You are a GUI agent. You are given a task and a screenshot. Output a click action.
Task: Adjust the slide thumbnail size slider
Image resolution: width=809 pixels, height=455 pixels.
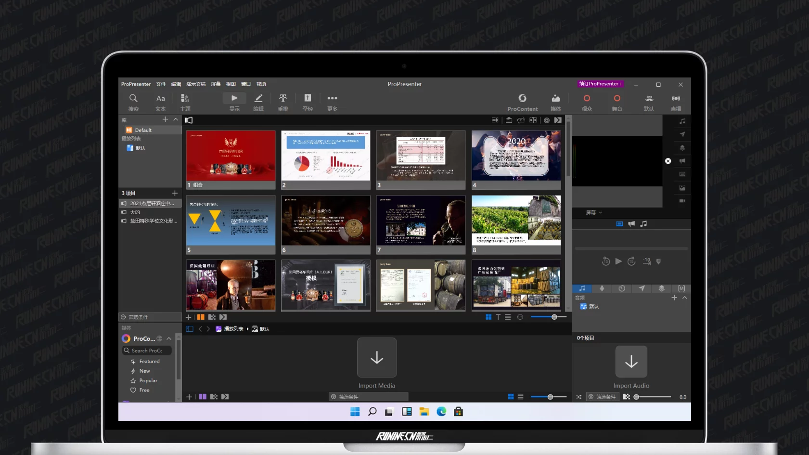click(x=554, y=317)
